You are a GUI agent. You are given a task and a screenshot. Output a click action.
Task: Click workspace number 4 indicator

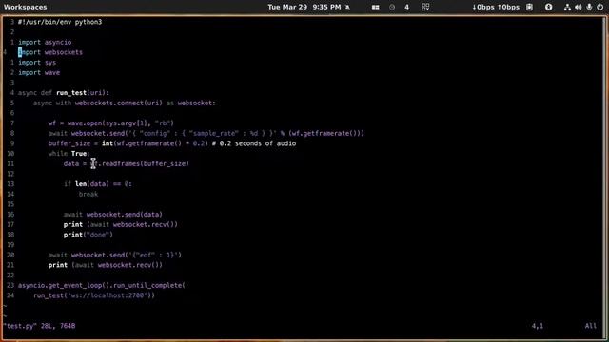[x=406, y=7]
